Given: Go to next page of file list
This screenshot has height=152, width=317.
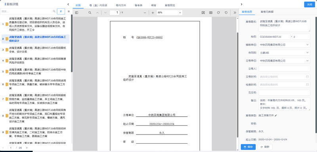Looking at the screenshot, I should 27,148.
